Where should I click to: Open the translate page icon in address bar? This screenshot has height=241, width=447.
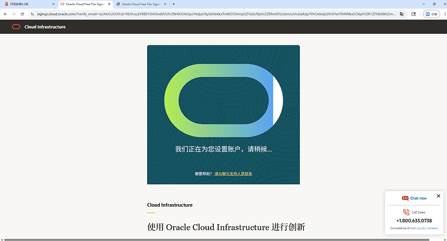tap(402, 14)
